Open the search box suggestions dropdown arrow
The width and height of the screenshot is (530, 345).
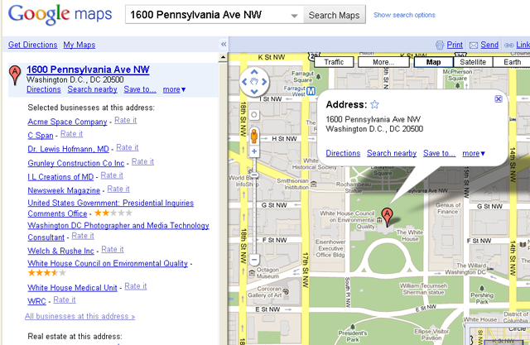point(295,16)
